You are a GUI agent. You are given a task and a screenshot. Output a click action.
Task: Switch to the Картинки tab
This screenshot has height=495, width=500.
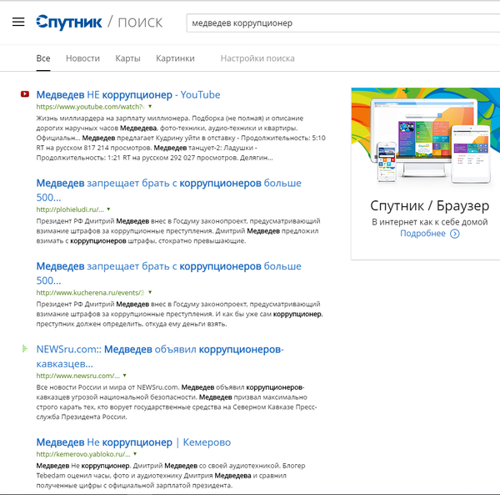[175, 58]
